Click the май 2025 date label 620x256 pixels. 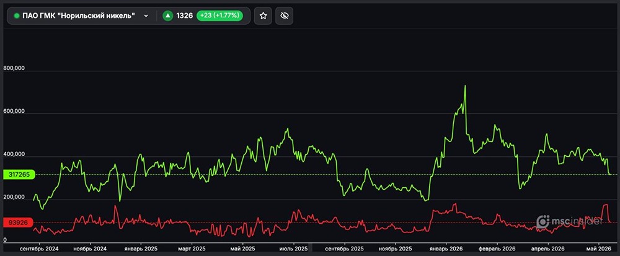pyautogui.click(x=243, y=249)
